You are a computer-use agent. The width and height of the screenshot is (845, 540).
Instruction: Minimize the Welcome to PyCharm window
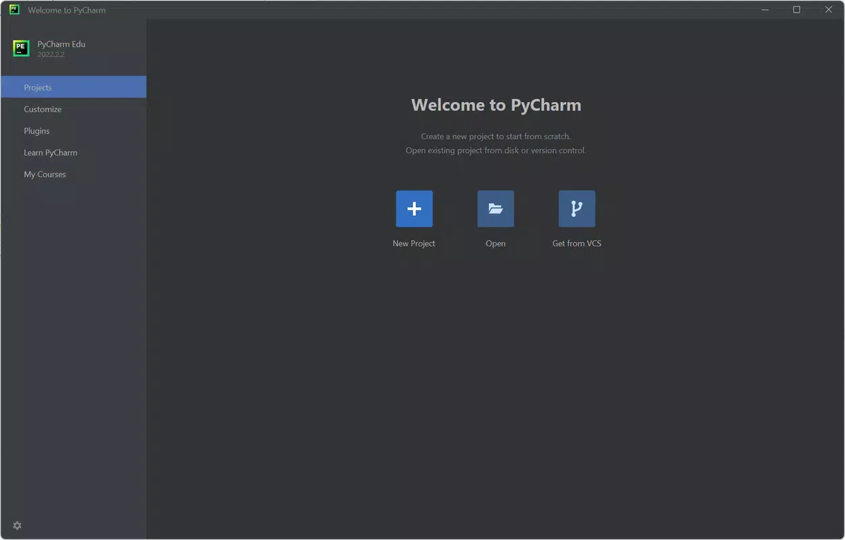pos(765,9)
